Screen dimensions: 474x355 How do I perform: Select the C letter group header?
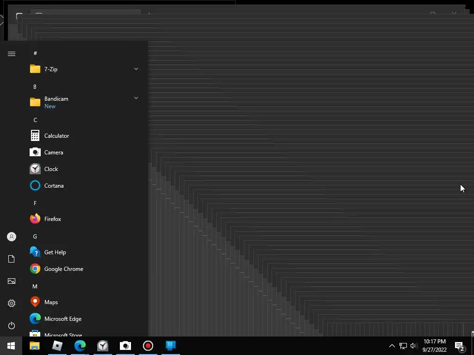[35, 120]
